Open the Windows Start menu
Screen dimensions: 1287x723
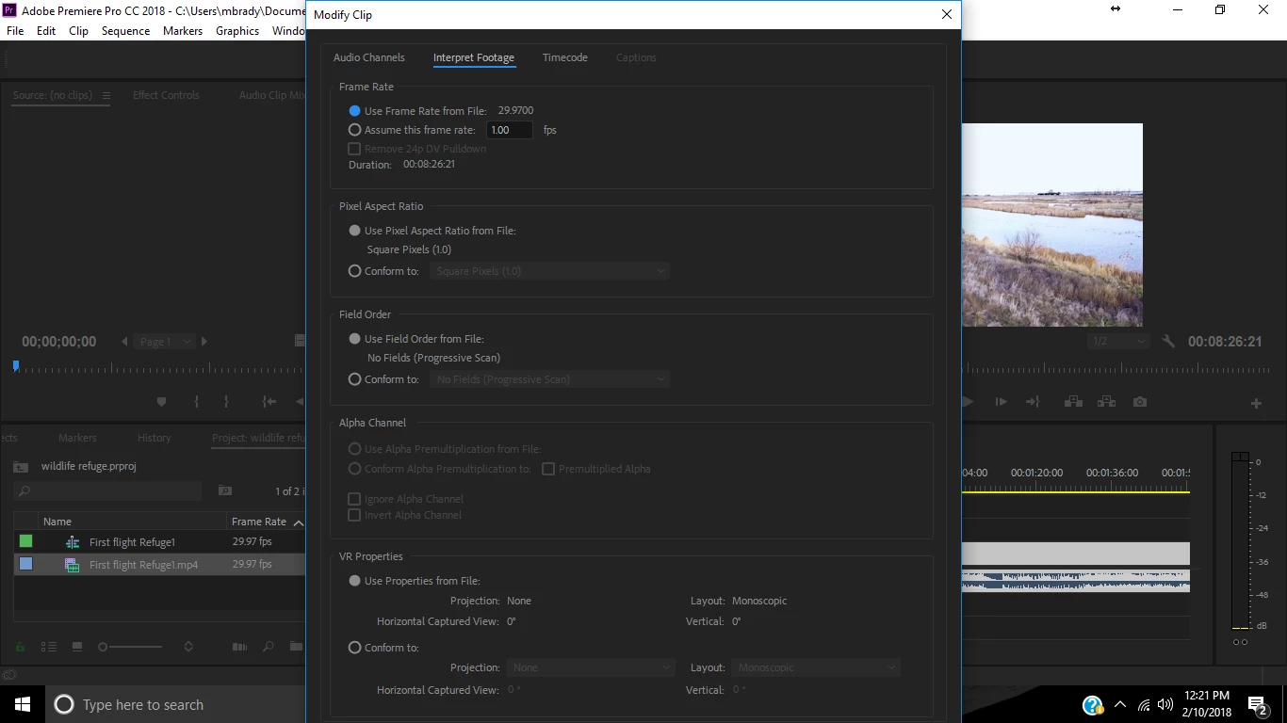23,704
